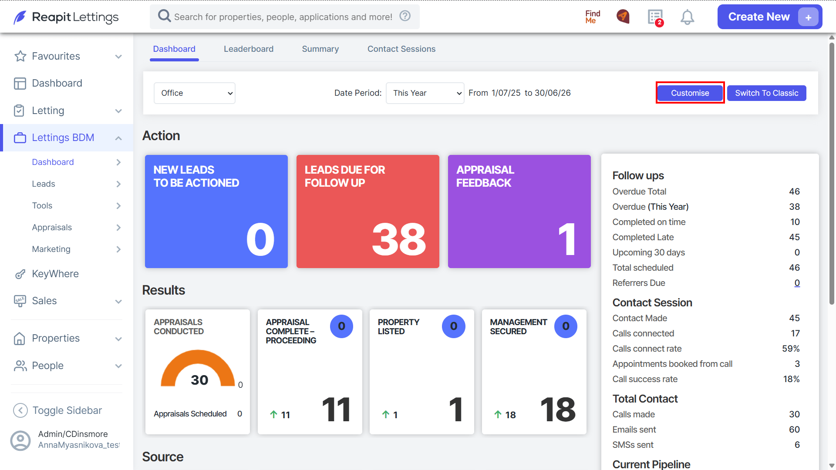
Task: Open the task list icon with badge
Action: [655, 17]
